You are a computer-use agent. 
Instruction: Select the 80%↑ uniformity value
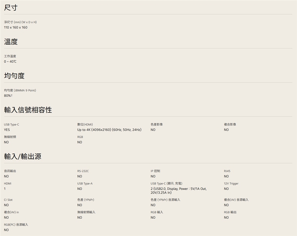[8, 96]
